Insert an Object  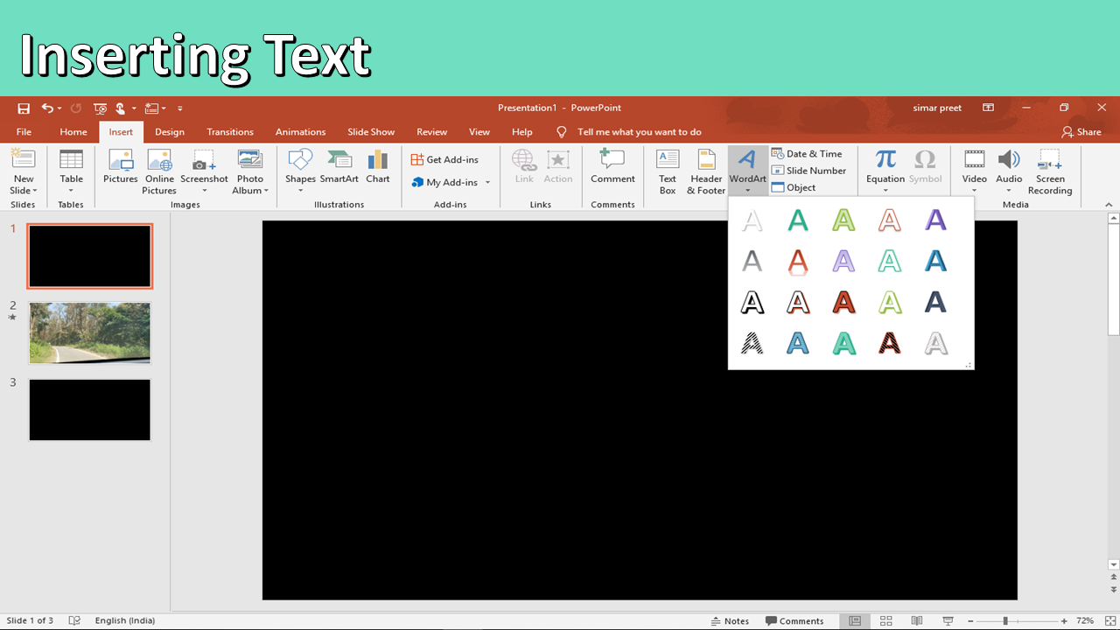pyautogui.click(x=794, y=187)
